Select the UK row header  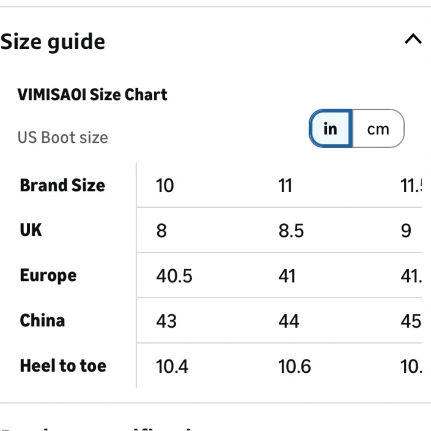tap(31, 230)
